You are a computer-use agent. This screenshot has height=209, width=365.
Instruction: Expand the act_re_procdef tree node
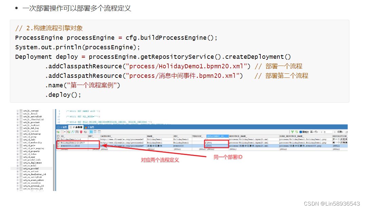click(x=17, y=169)
